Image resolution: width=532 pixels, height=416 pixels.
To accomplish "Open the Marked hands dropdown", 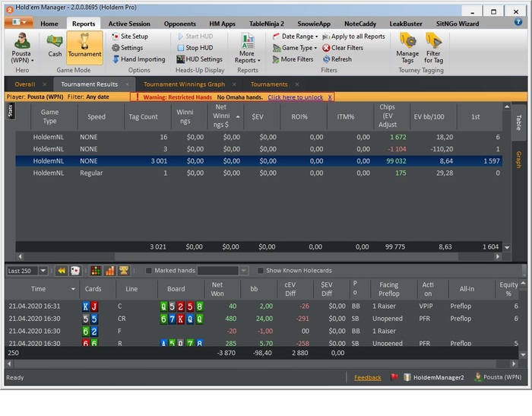I will pyautogui.click(x=243, y=271).
